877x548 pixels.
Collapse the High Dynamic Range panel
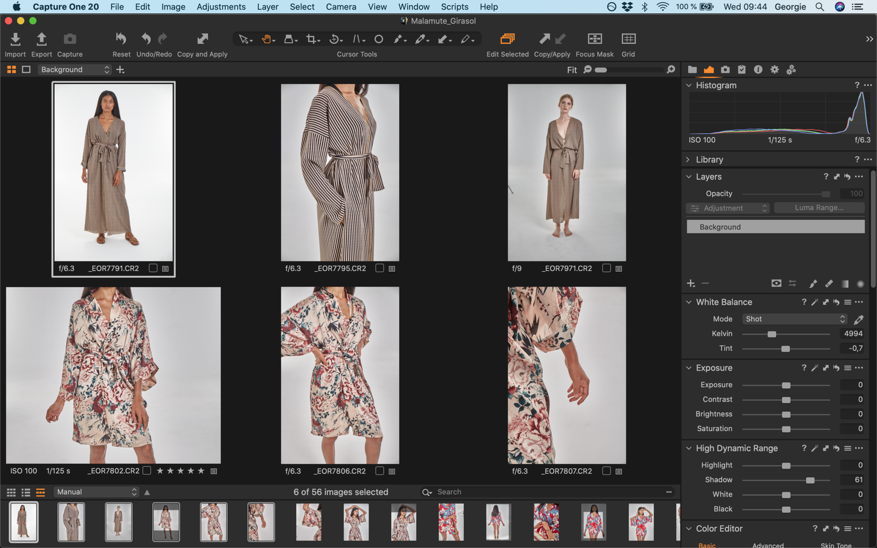[x=689, y=448]
